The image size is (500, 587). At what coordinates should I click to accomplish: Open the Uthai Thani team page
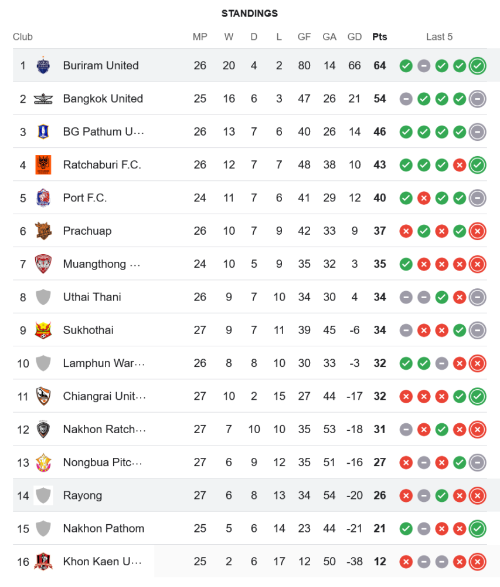pos(92,297)
